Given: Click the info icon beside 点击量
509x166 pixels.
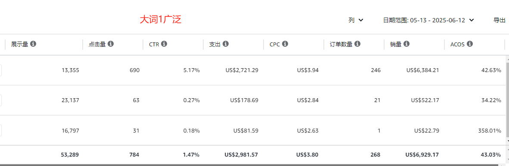Looking at the screenshot, I should pos(111,44).
